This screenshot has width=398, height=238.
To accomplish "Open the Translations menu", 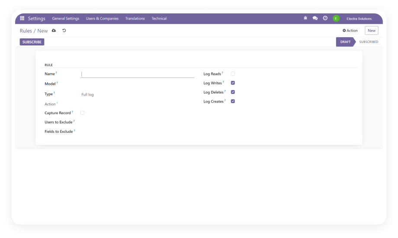I will 135,18.
